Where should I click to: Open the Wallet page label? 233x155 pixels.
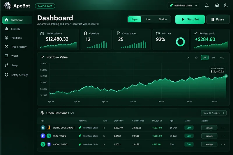pyautogui.click(x=15, y=56)
